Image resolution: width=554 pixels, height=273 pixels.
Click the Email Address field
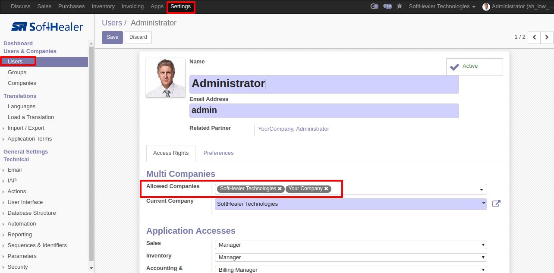324,111
